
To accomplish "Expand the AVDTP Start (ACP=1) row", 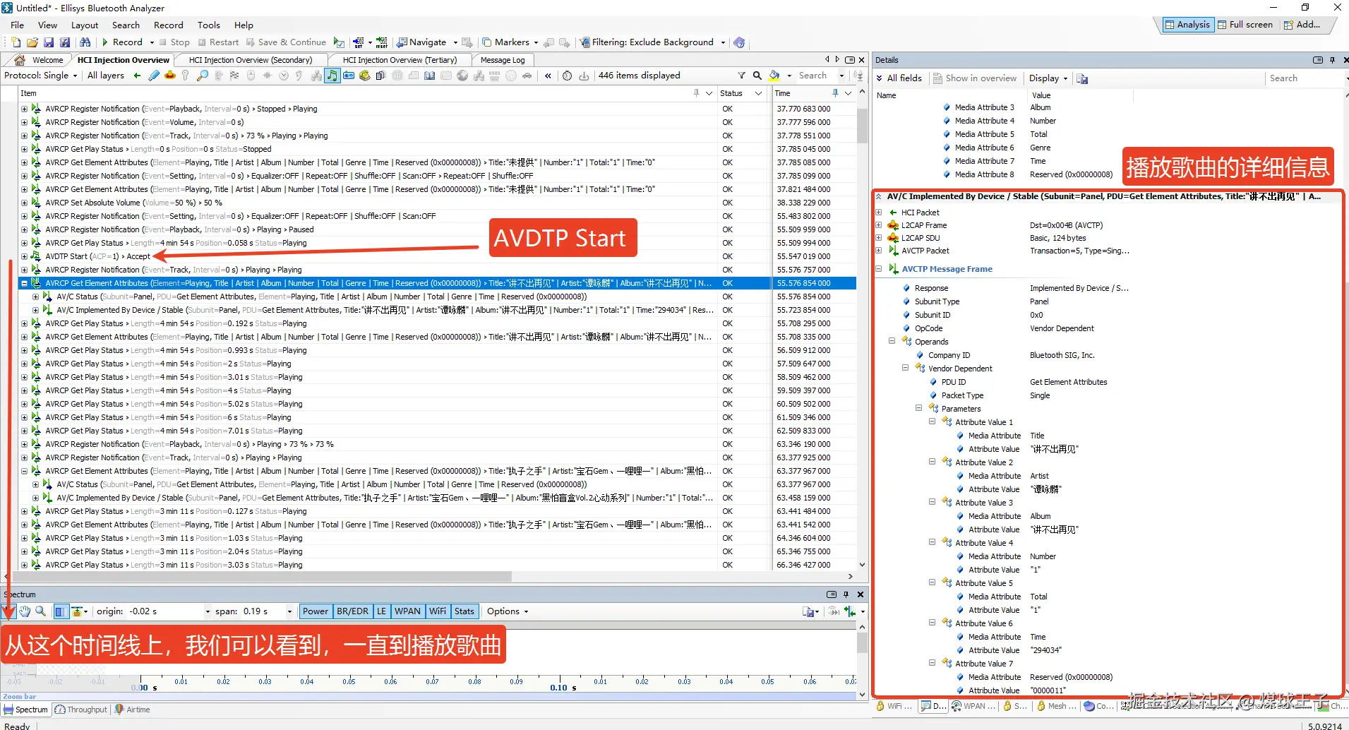I will tap(24, 256).
